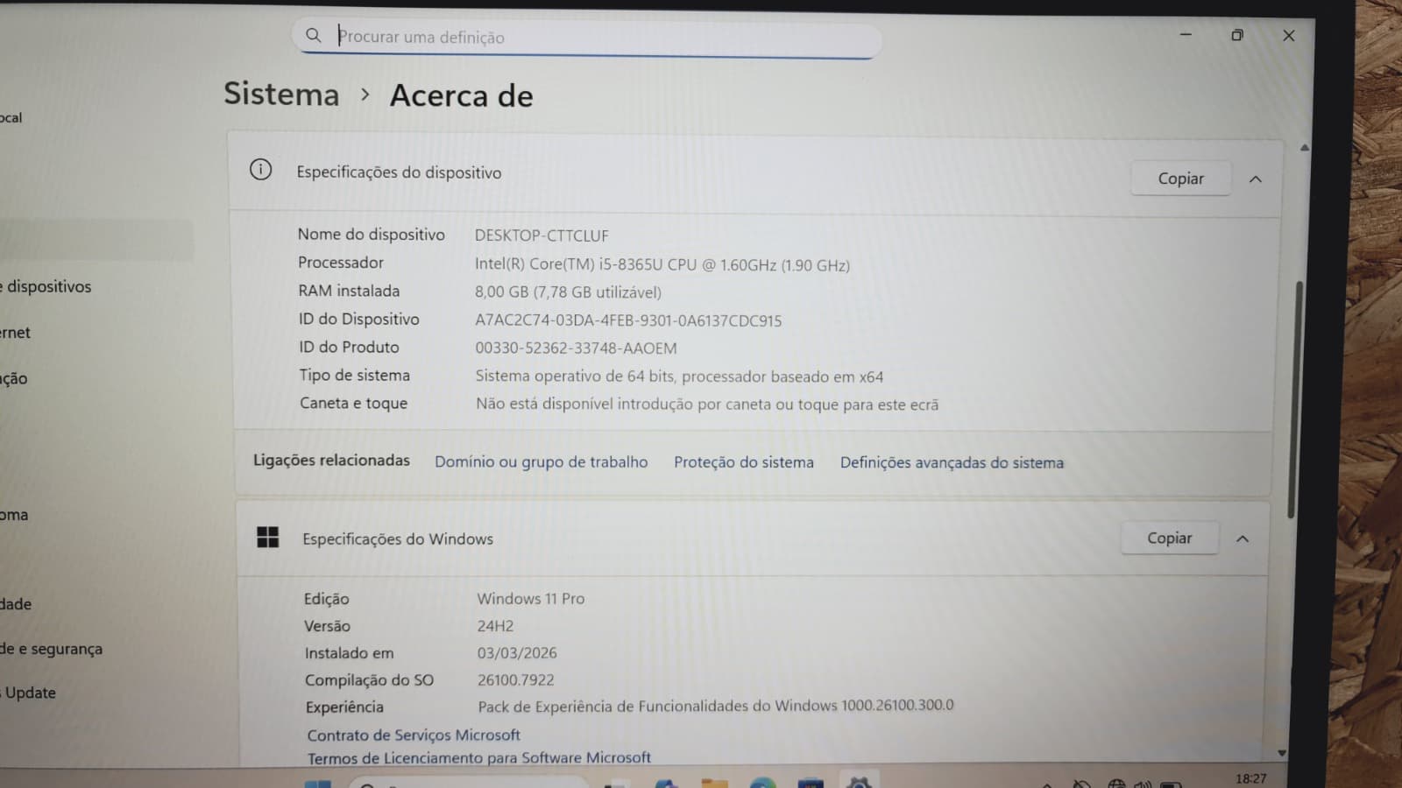Click the "Ligações relacionadas" label
Screen dimensions: 1402x788
point(331,460)
